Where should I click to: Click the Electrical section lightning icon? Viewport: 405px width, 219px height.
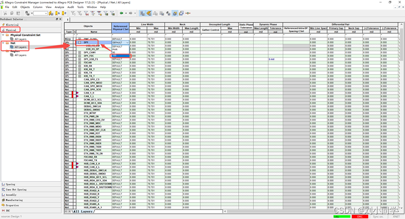3,24
